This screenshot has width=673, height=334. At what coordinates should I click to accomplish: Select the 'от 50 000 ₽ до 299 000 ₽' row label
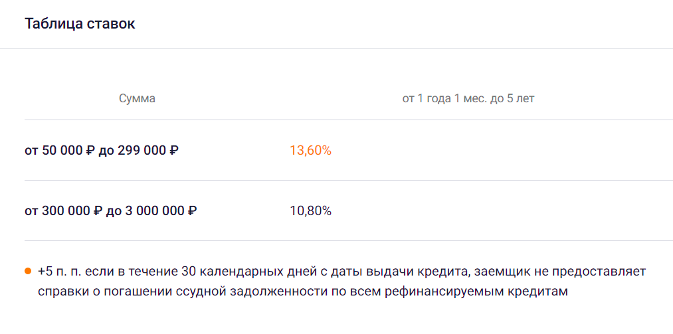pyautogui.click(x=101, y=151)
